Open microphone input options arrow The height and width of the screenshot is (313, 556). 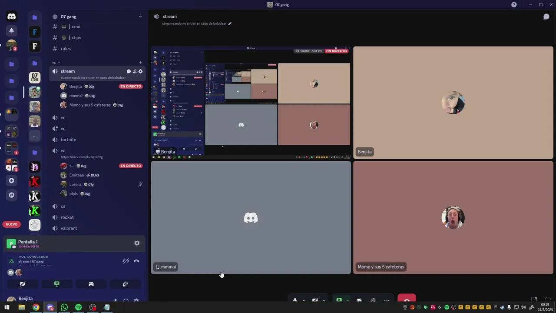pos(304,300)
